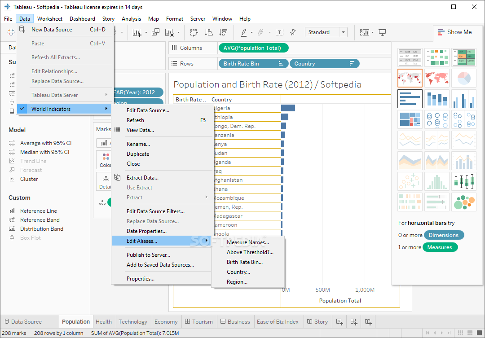The image size is (485, 338).
Task: Click the Birth Rate Bin pill sort icon
Action: pos(281,63)
